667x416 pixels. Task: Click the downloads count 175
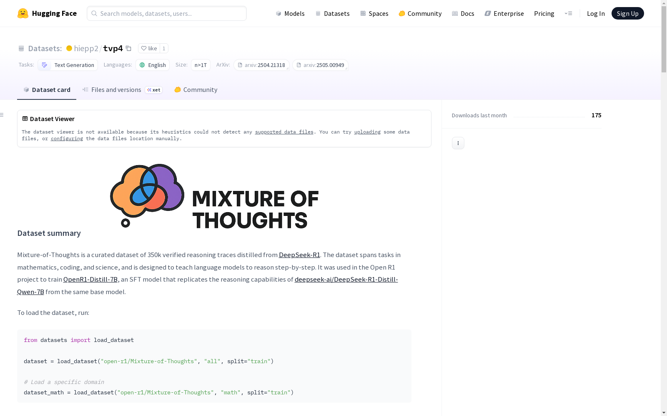click(x=597, y=115)
